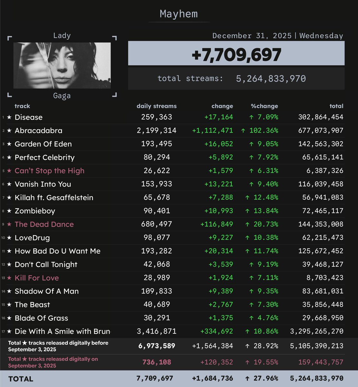The width and height of the screenshot is (358, 387).
Task: Click the December 31, 2025 date
Action: point(252,36)
